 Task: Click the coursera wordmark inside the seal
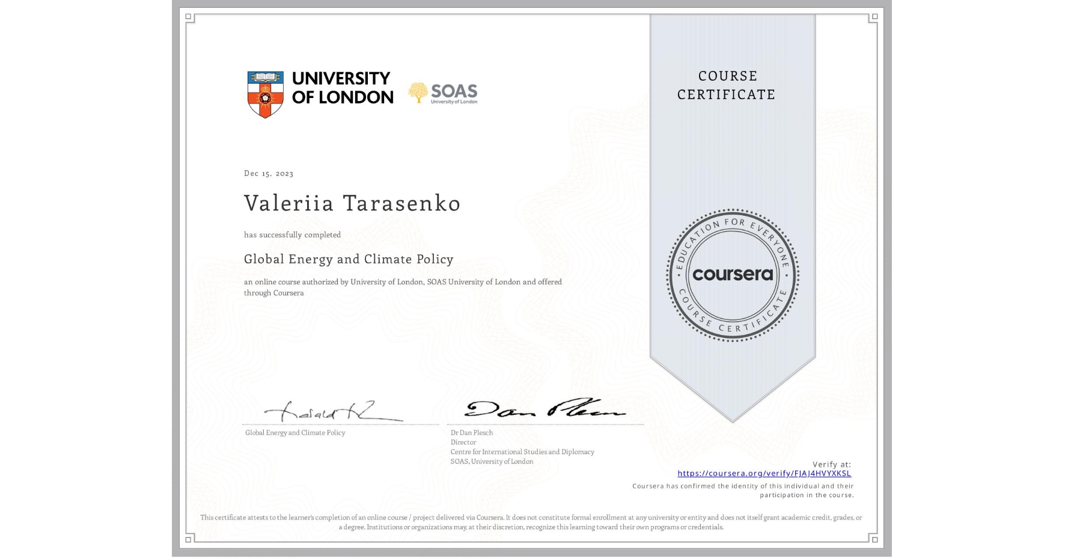click(733, 275)
